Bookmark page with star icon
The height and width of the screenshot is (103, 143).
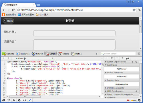(134, 10)
